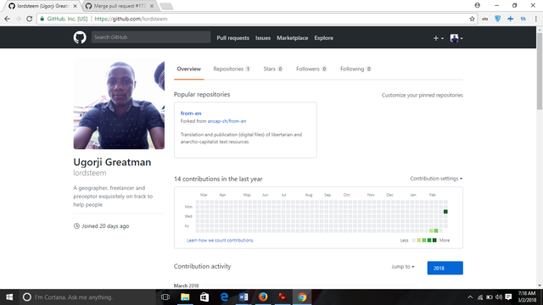Select the 2018 year button
Viewport: 543px width, 305px height.
pos(445,268)
